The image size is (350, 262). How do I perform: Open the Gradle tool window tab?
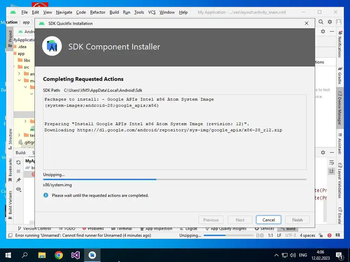point(340,75)
